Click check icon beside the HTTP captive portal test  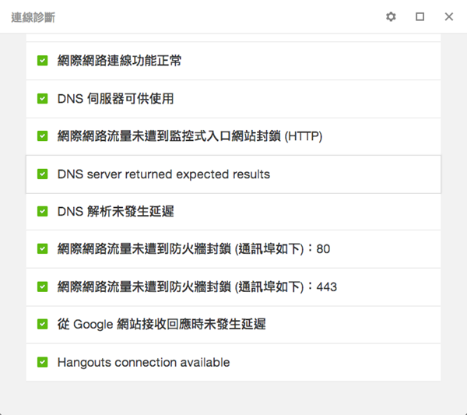coord(43,136)
